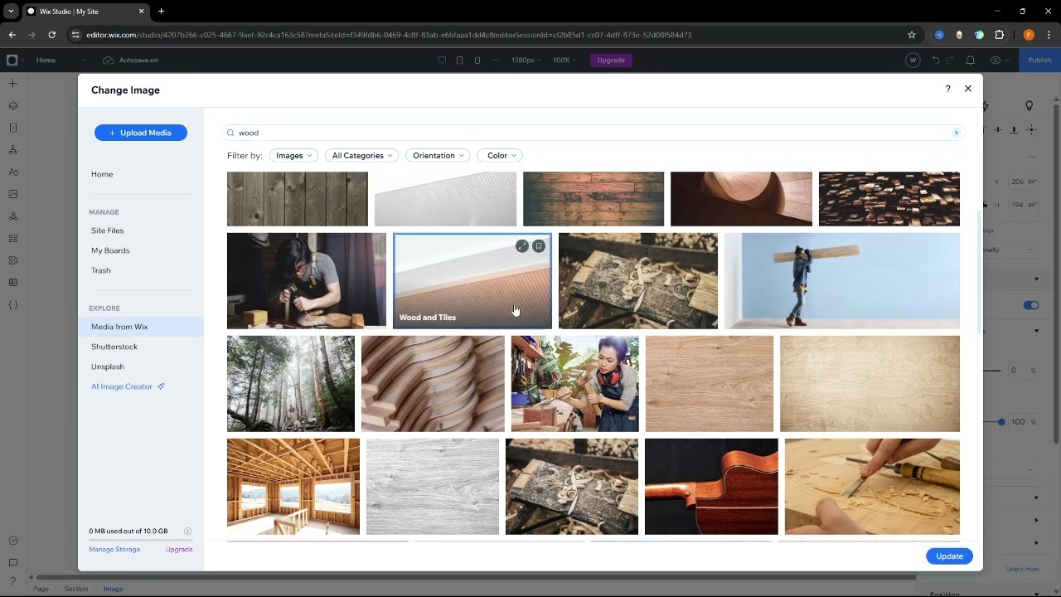Open Trash in media manager

pyautogui.click(x=101, y=270)
